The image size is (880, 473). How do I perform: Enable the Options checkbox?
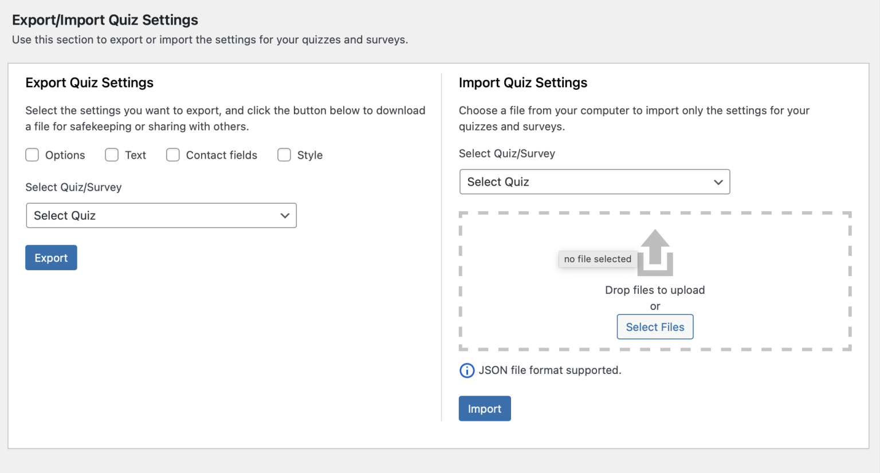(x=32, y=155)
